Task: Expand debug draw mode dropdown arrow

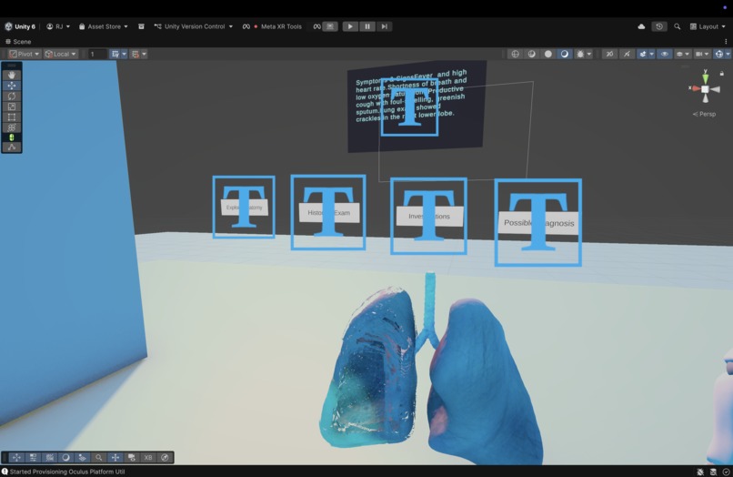Action: [x=589, y=54]
